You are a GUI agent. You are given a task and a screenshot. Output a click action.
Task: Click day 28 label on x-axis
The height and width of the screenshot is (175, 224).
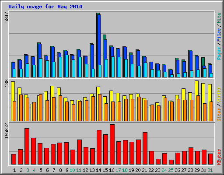coord(190,170)
